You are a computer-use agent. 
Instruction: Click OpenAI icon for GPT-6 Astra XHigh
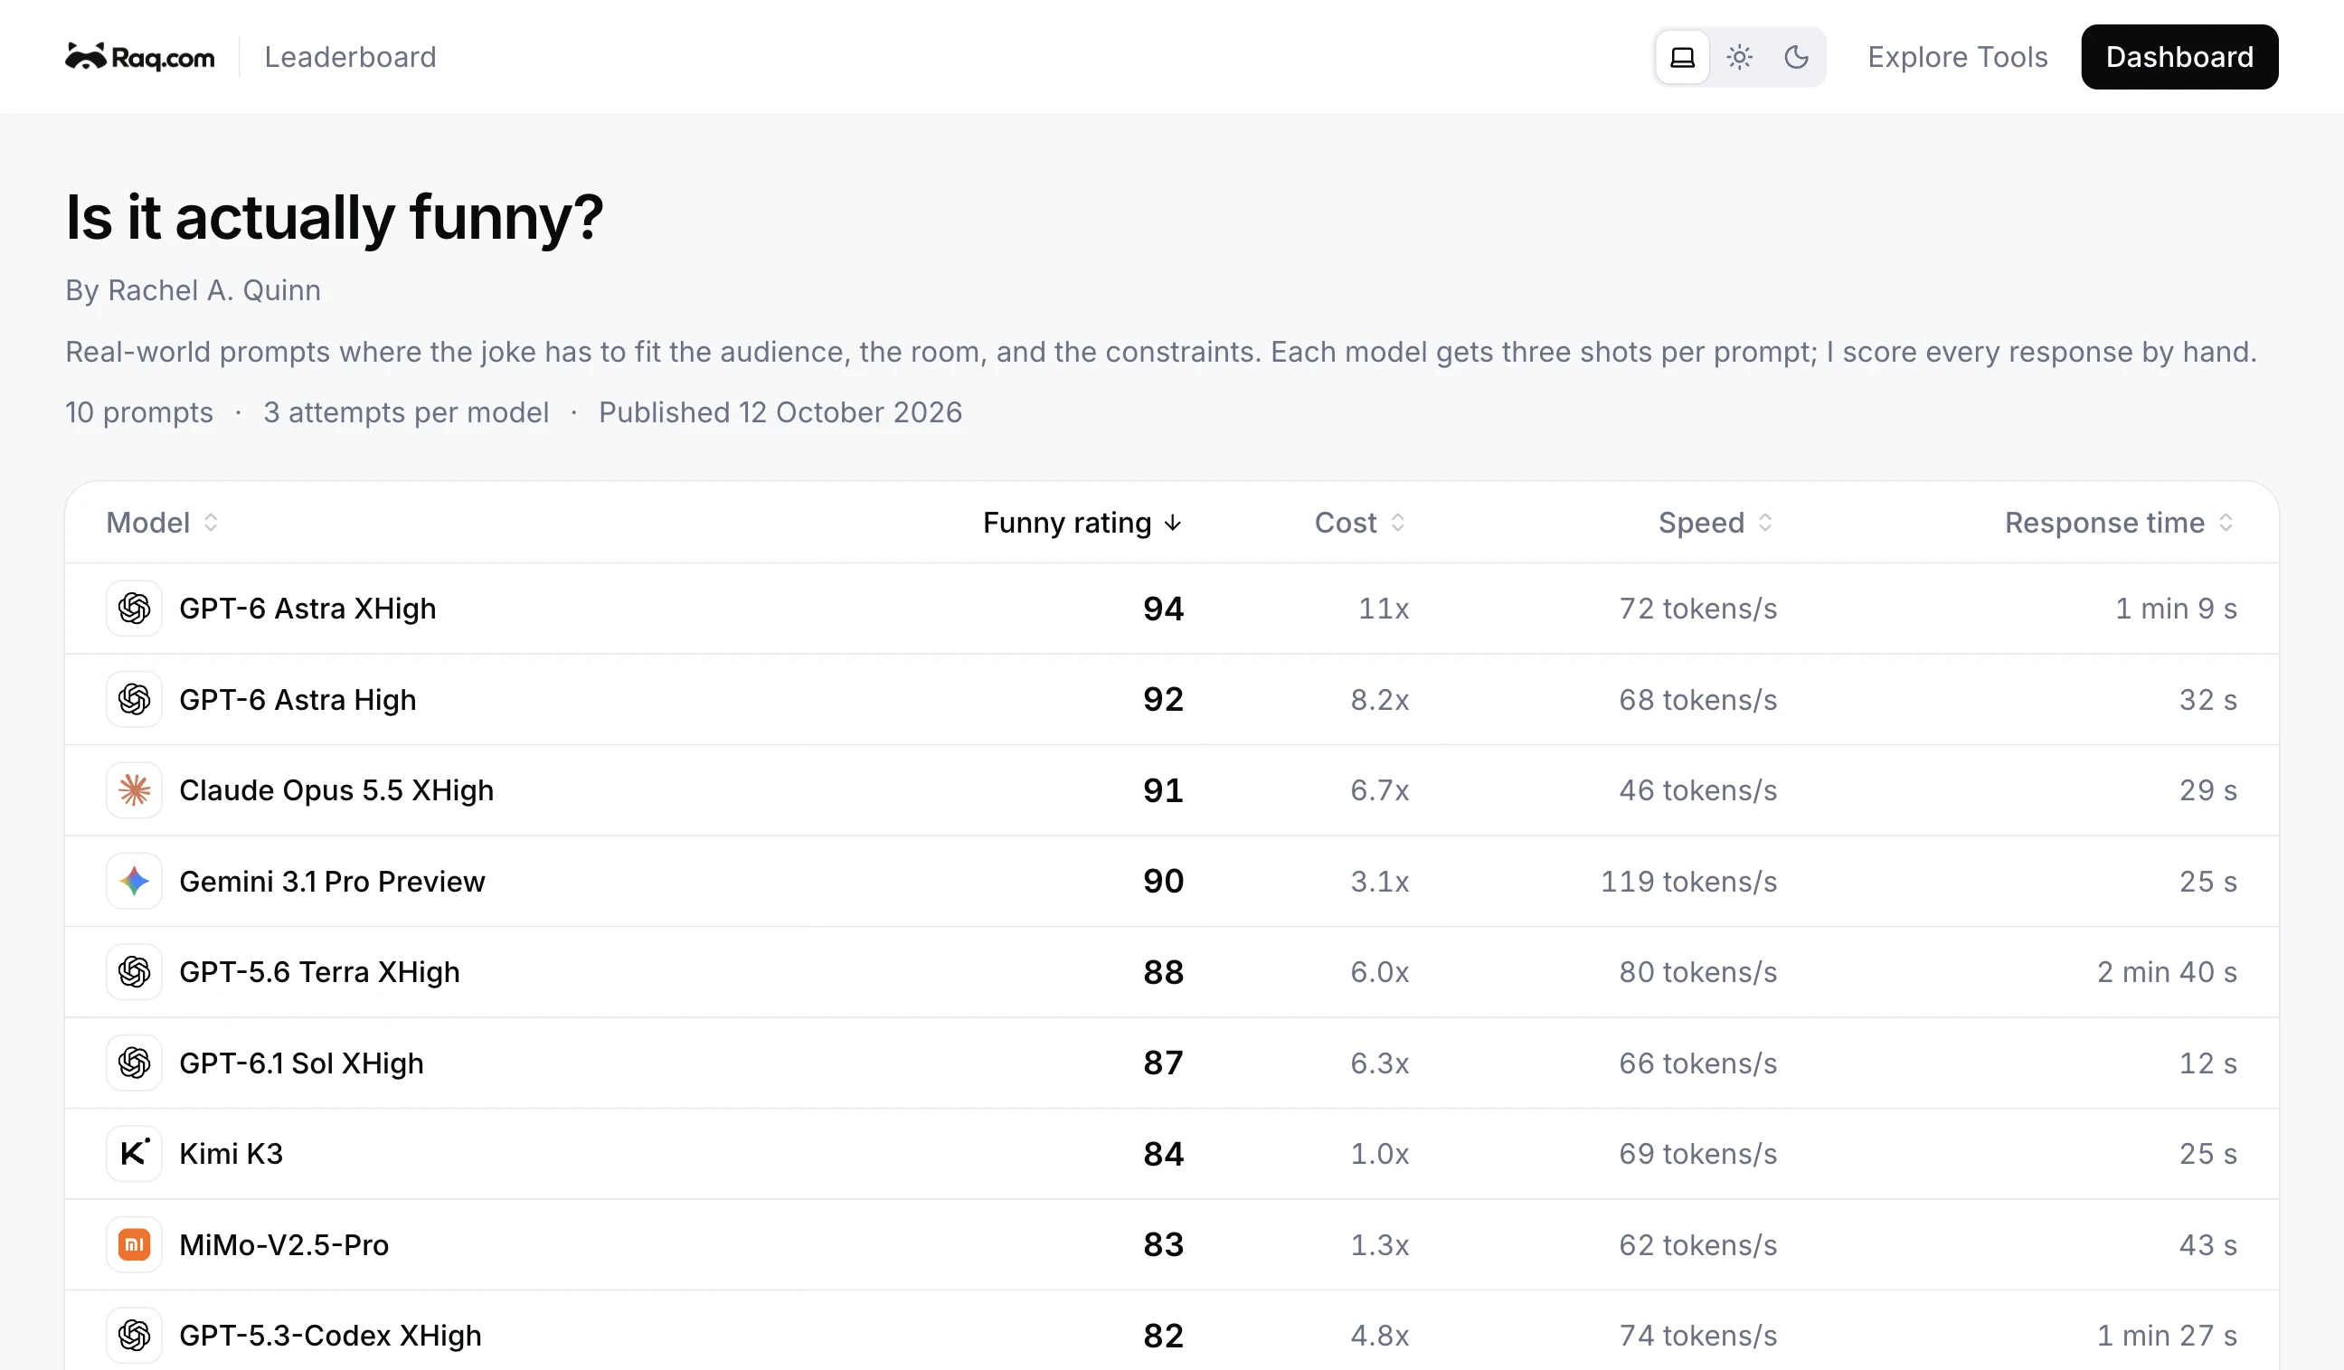(134, 609)
